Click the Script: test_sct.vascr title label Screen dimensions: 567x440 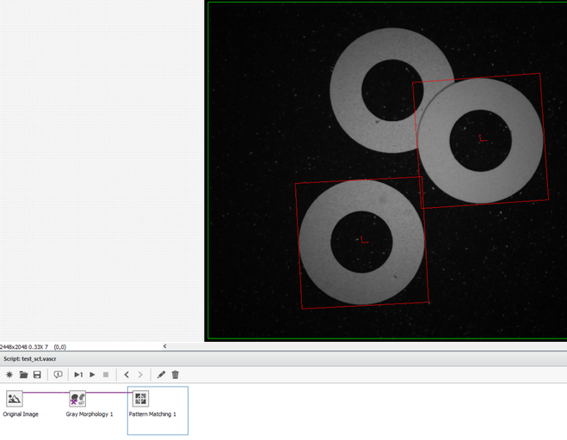click(x=30, y=358)
